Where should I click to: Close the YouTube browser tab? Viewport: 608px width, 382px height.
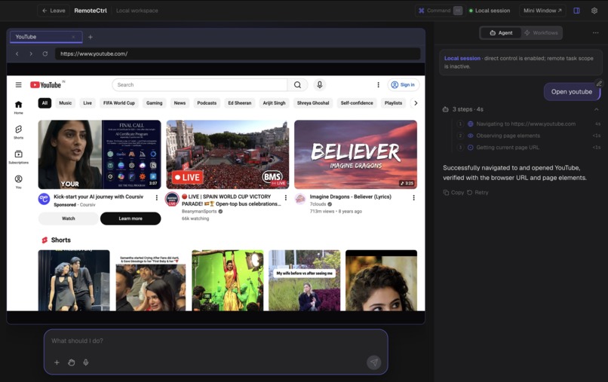pos(73,37)
